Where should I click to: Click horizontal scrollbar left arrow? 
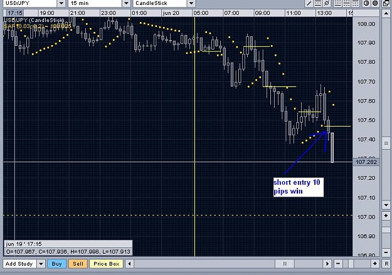click(129, 264)
